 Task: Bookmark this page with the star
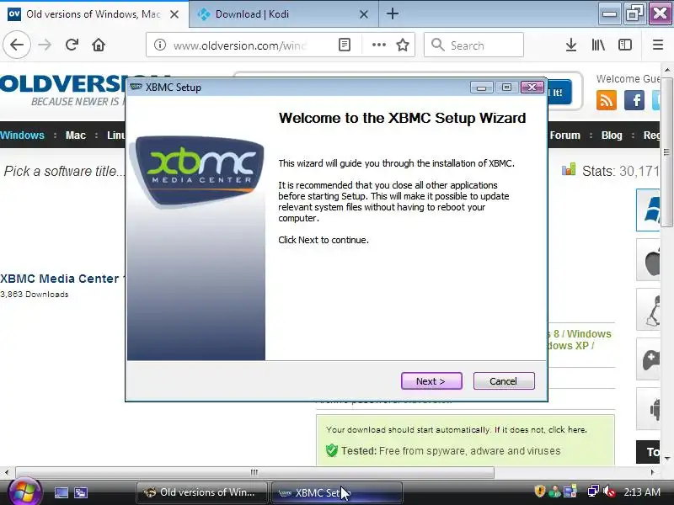coord(403,45)
